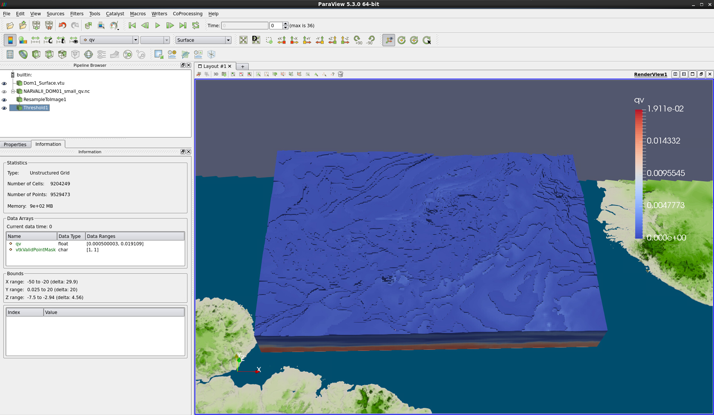Show the NARVALII_DOM01_small_qv.nc source
714x415 pixels.
(x=4, y=92)
